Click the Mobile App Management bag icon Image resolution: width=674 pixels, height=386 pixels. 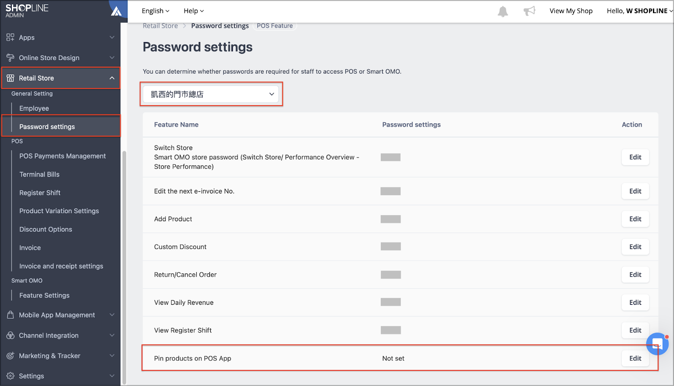click(x=10, y=315)
